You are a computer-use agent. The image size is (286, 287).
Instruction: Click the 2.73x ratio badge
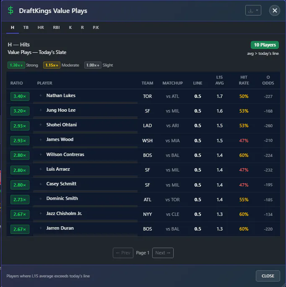click(x=20, y=200)
